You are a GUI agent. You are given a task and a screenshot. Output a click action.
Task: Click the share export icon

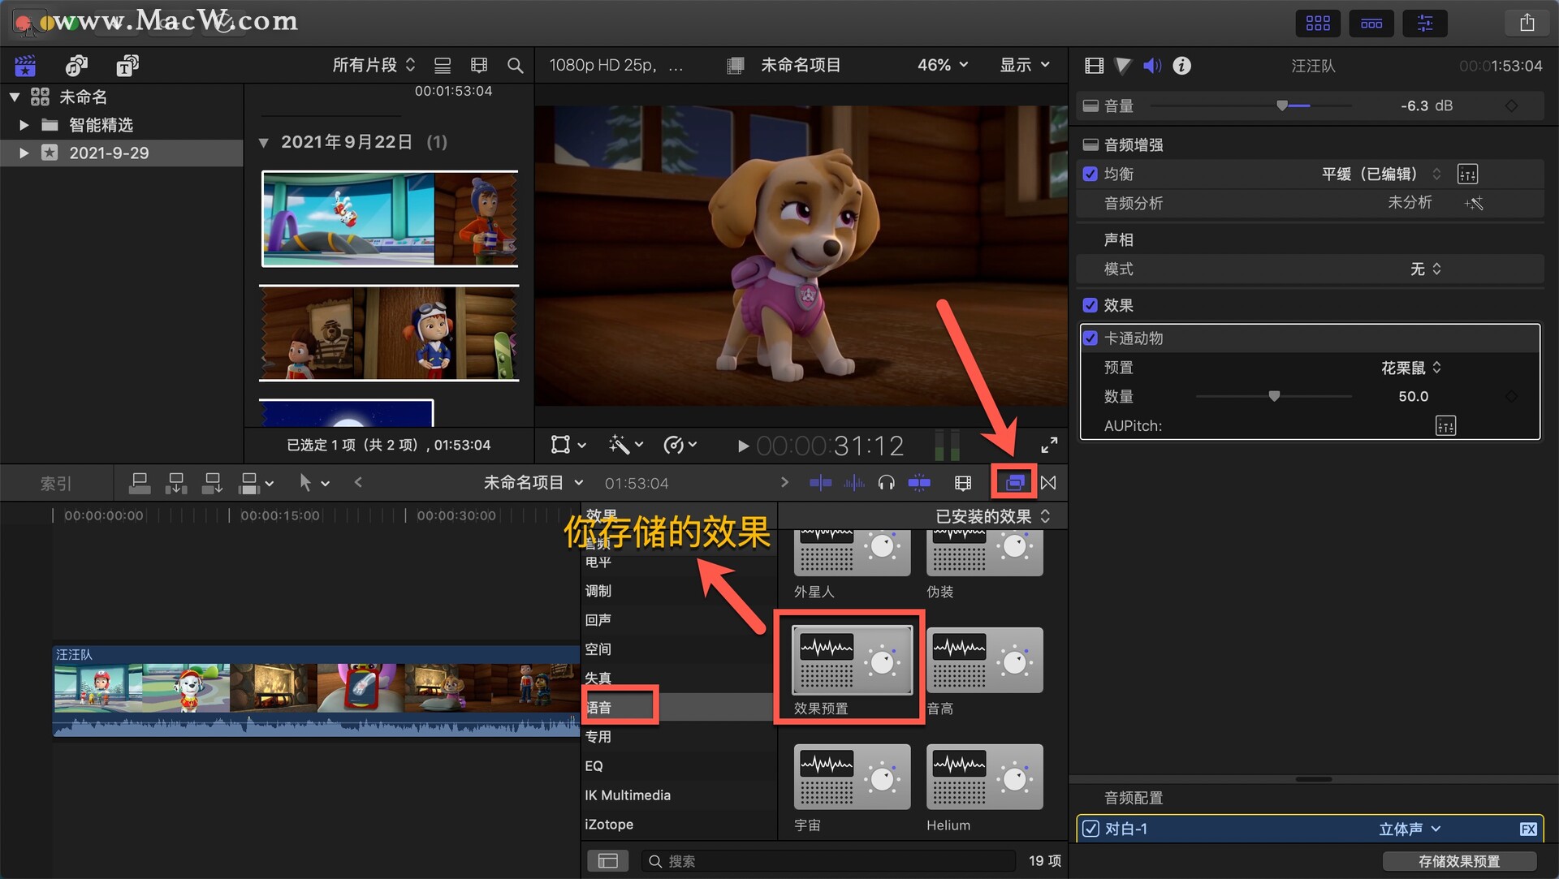coord(1527,23)
